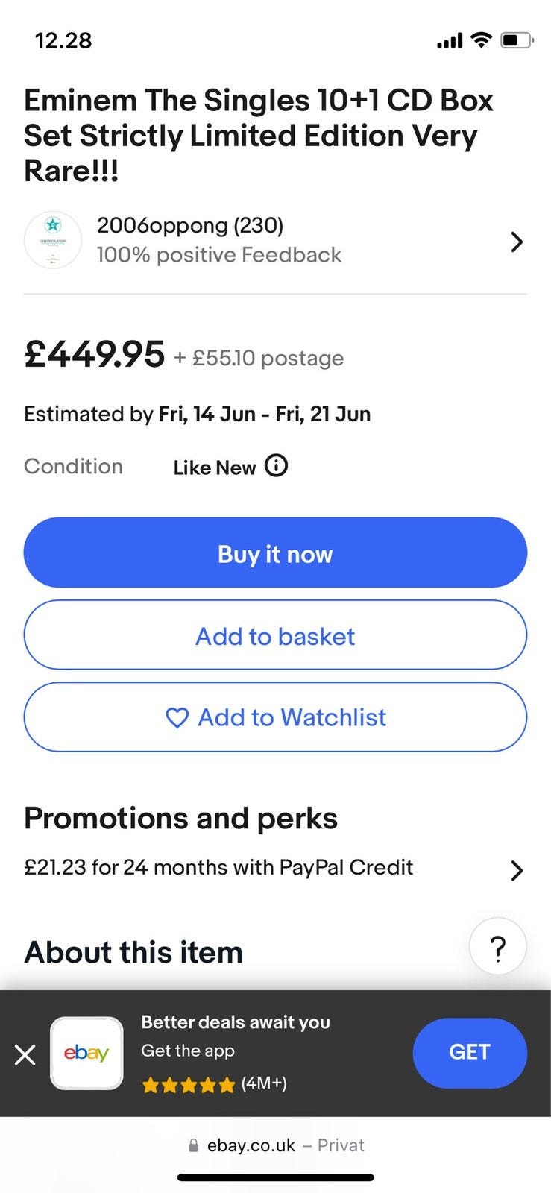Dismiss the eBay app banner with X
The image size is (551, 1193).
click(25, 1054)
